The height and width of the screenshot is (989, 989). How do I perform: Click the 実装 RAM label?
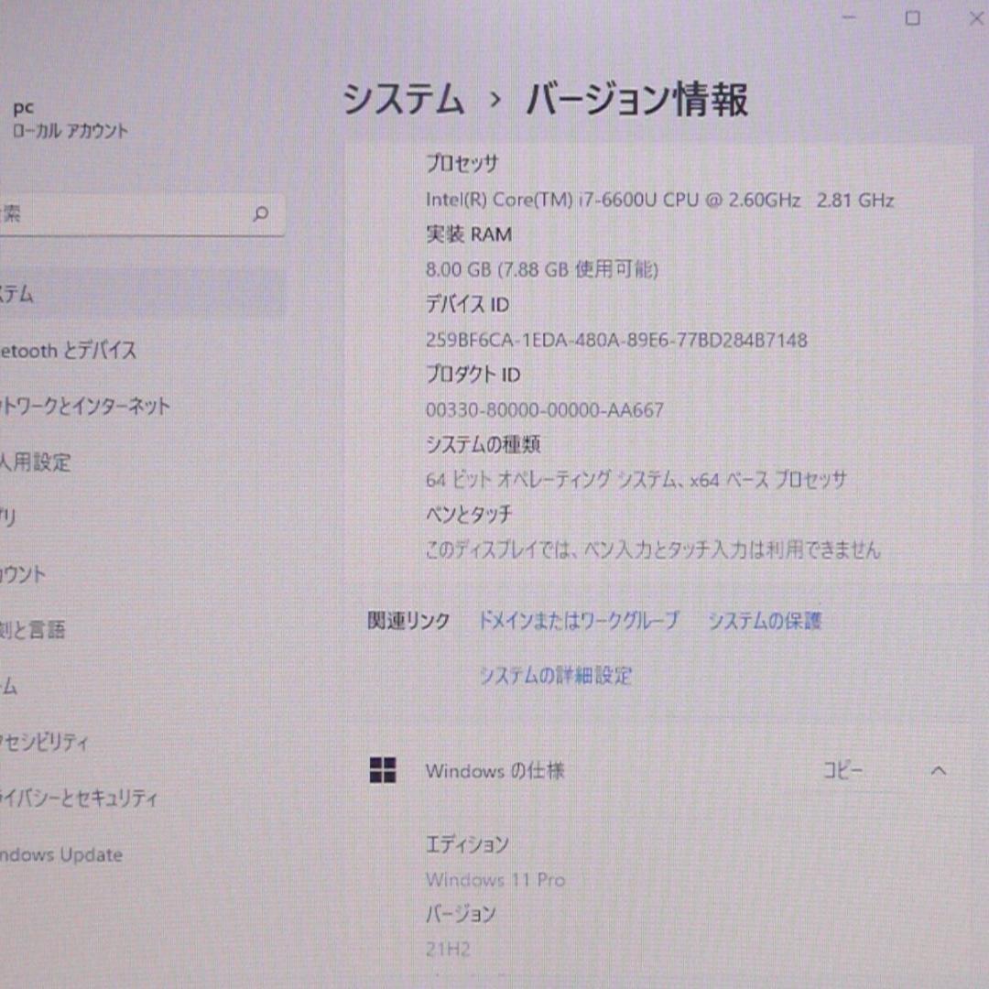(469, 234)
